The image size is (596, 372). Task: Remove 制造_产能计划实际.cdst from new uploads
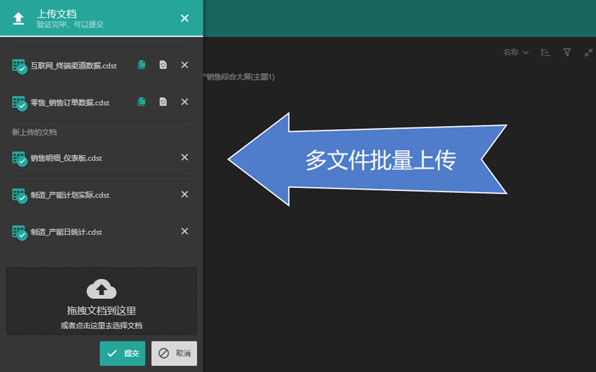tap(185, 195)
